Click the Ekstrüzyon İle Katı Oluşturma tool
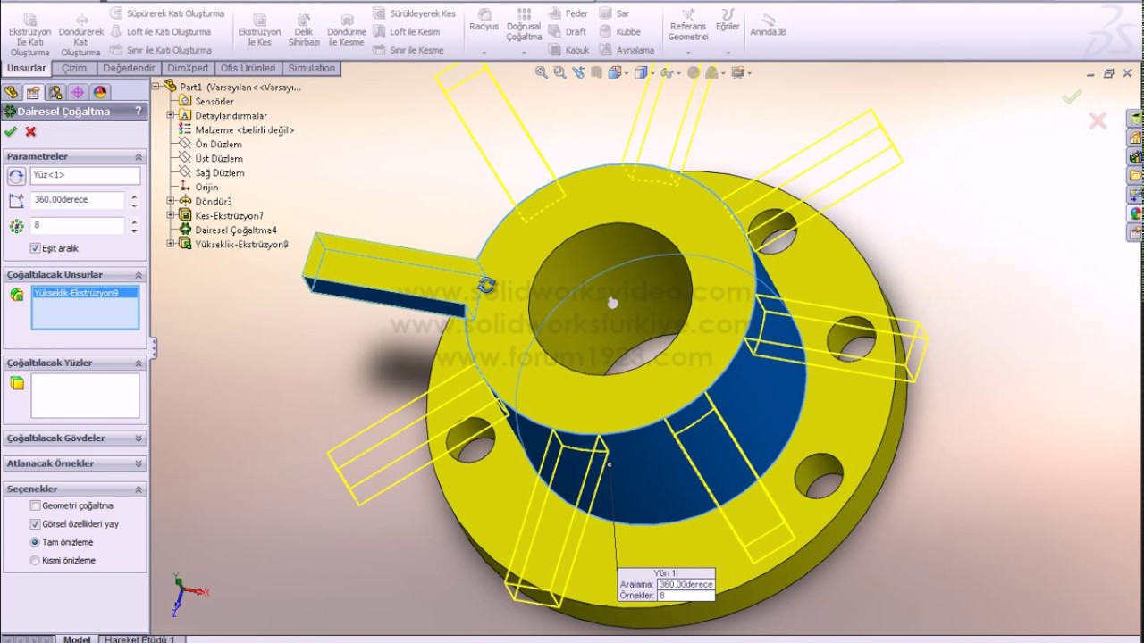This screenshot has height=643, width=1144. point(29,35)
